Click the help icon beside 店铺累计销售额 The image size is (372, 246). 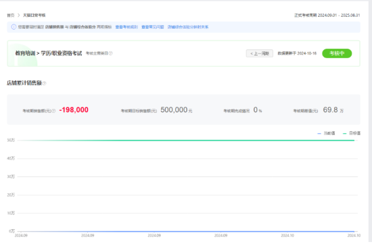coord(45,83)
